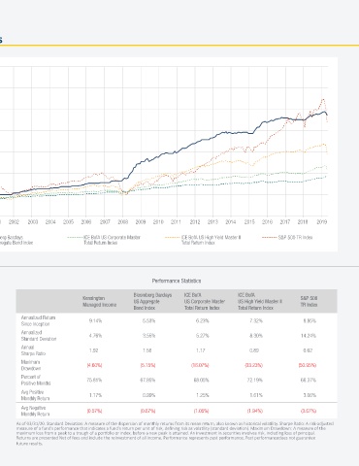Click the footnote disclaimer text below the table
Screen dimensions: 359x466
coord(175,433)
